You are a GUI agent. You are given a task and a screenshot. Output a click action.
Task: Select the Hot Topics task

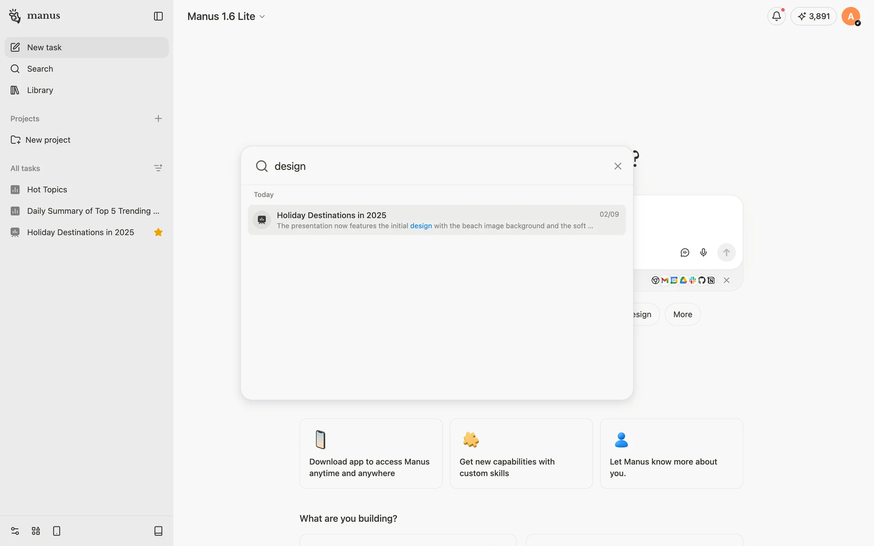tap(47, 190)
